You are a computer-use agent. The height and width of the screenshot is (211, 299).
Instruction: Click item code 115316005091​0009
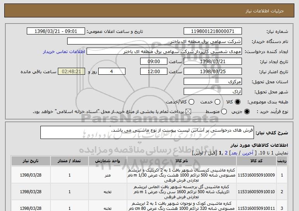(256, 175)
